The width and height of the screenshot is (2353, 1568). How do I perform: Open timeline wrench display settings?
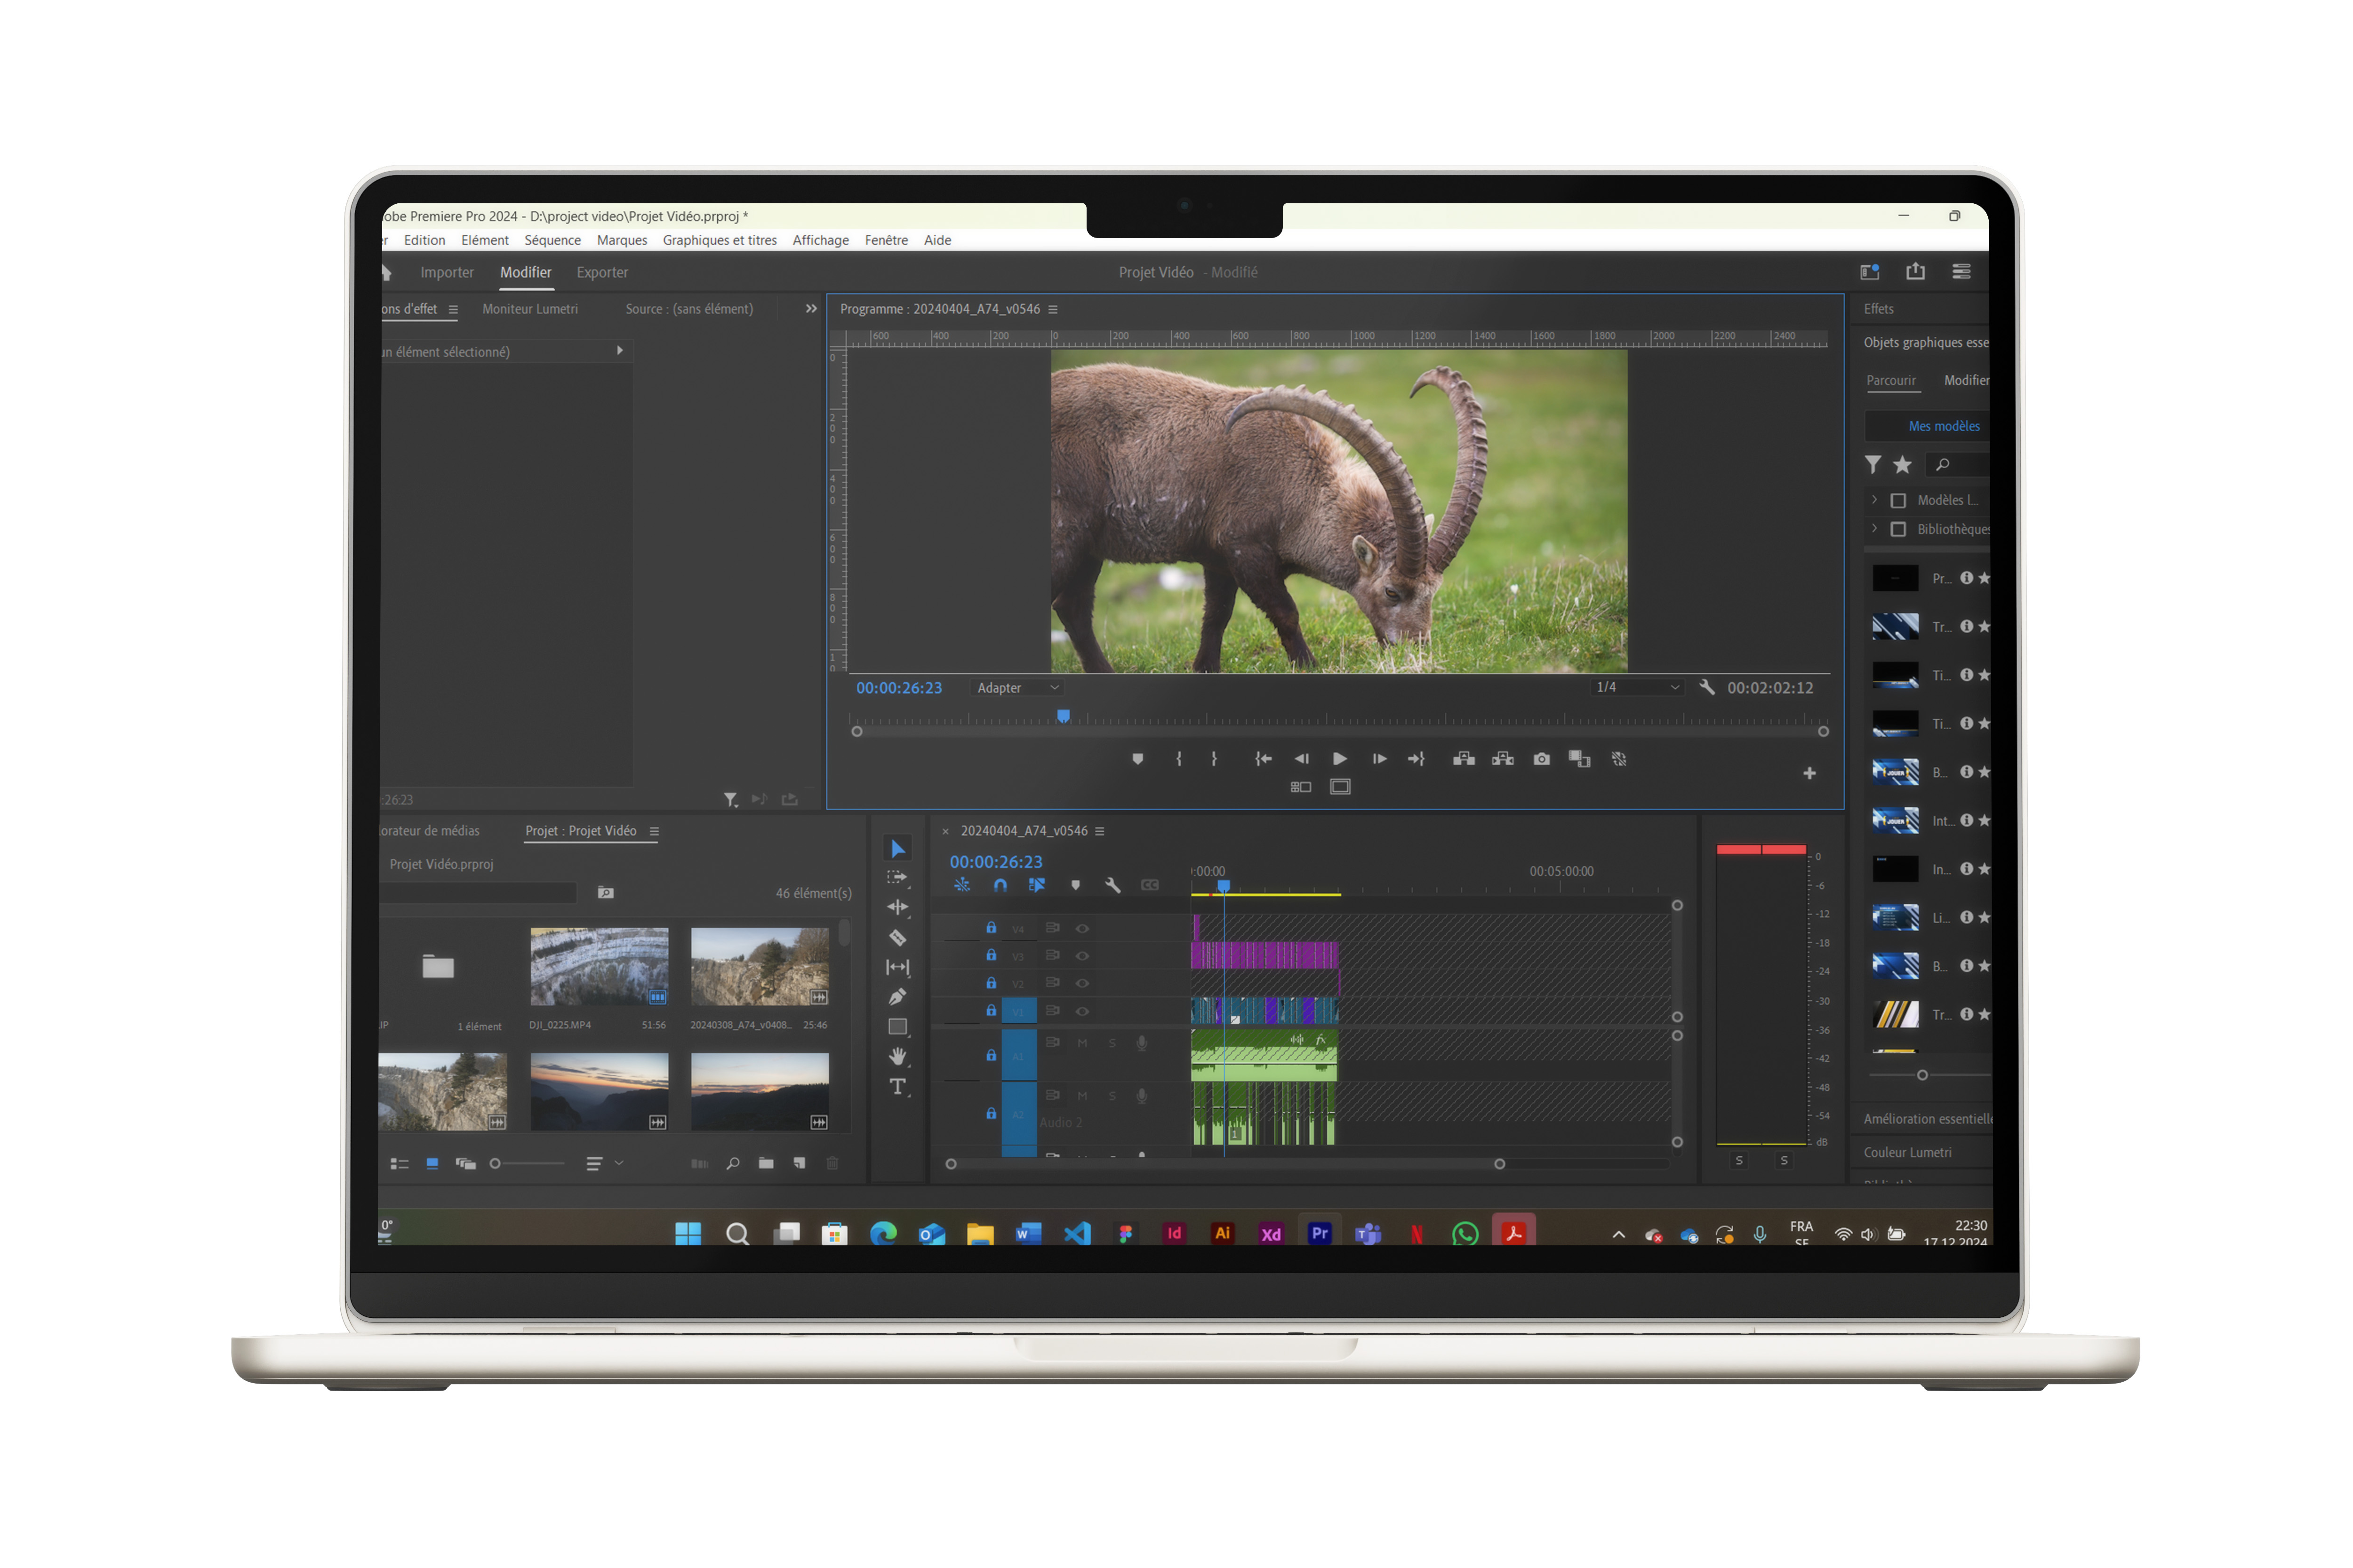(x=1112, y=886)
